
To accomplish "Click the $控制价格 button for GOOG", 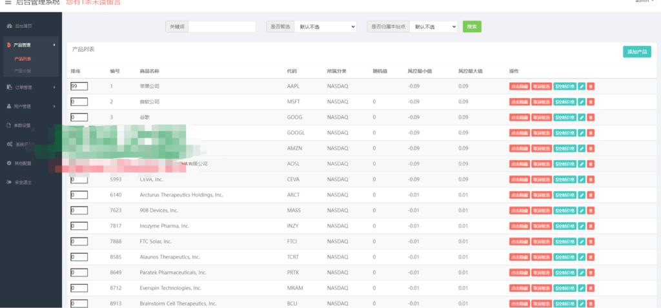I will click(x=565, y=118).
